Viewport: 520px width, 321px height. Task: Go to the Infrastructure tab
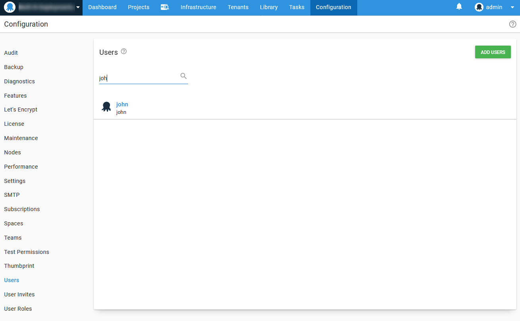coord(198,7)
